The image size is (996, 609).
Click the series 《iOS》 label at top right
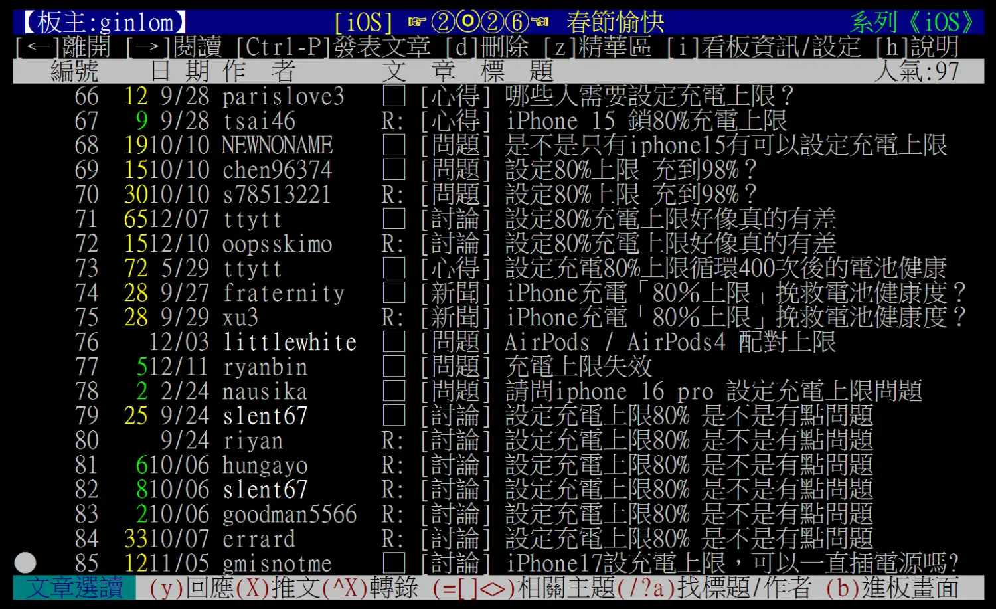point(913,23)
